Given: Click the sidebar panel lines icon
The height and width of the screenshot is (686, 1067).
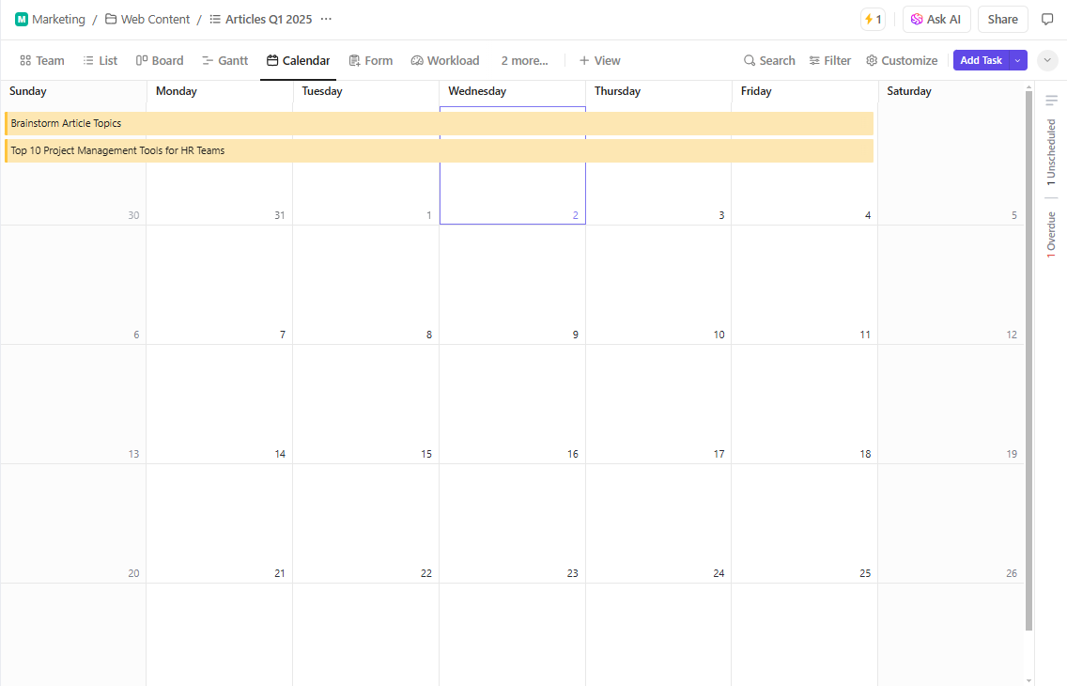Looking at the screenshot, I should click(1051, 100).
